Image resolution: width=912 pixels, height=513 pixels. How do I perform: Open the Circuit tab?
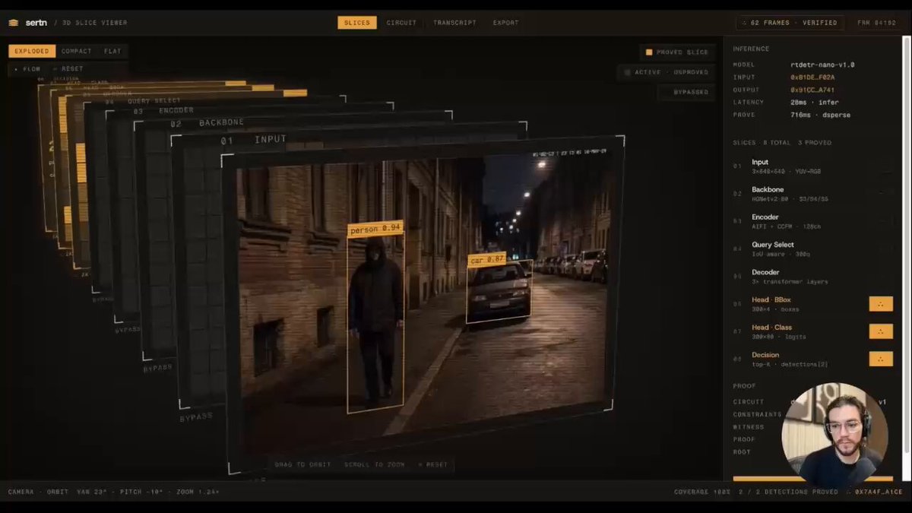click(x=401, y=23)
